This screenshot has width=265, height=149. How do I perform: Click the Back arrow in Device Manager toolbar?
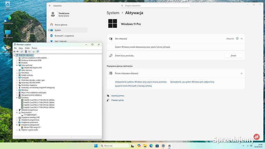(14, 51)
